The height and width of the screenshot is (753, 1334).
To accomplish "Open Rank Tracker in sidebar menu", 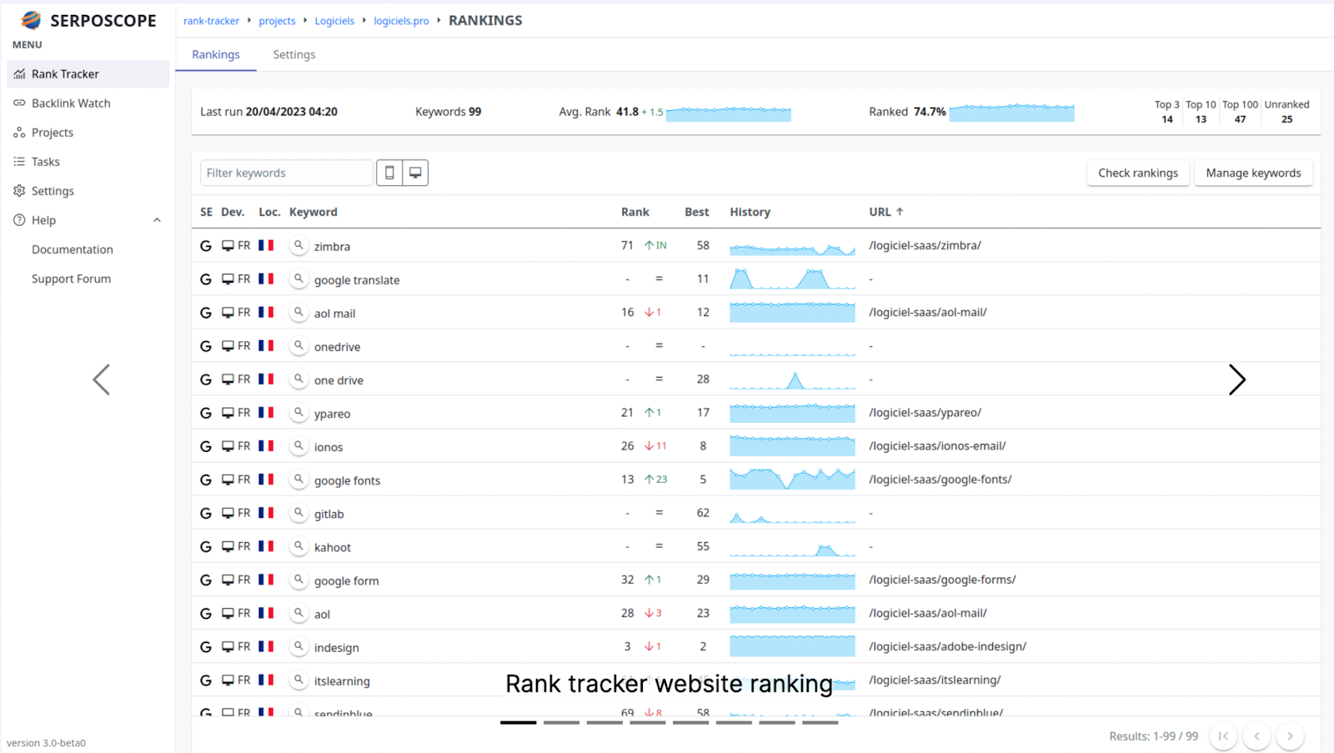I will tap(88, 73).
